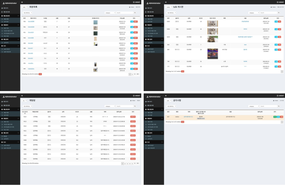Click the search magnifier icon in 공지사항 panel
The image size is (285, 185).
point(279,106)
